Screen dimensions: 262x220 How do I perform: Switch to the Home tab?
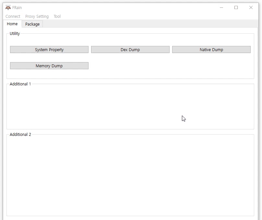point(12,24)
